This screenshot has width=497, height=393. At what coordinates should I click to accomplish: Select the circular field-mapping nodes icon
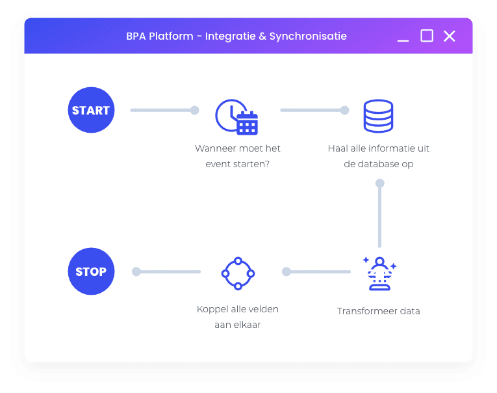click(238, 273)
